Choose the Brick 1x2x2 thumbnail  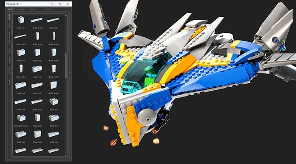click(x=37, y=52)
